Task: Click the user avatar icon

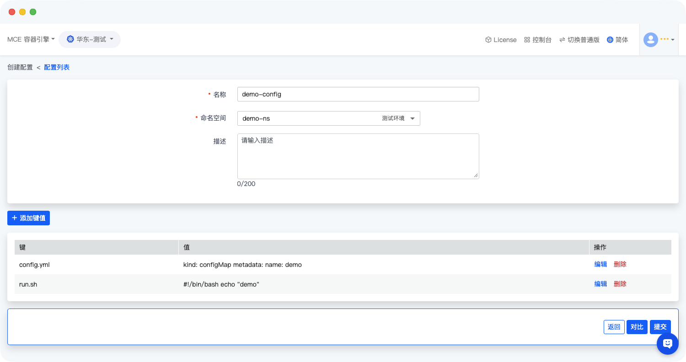Action: click(650, 40)
